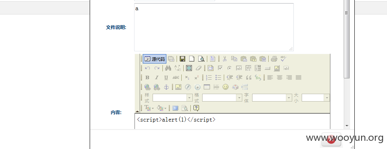The height and width of the screenshot is (149, 387).
Task: Open the Replace icon
Action: pyautogui.click(x=178, y=68)
